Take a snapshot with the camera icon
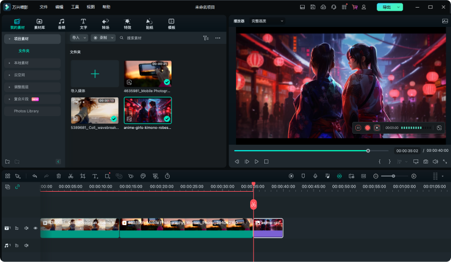Screen dimensions: 451x262 (x=426, y=161)
